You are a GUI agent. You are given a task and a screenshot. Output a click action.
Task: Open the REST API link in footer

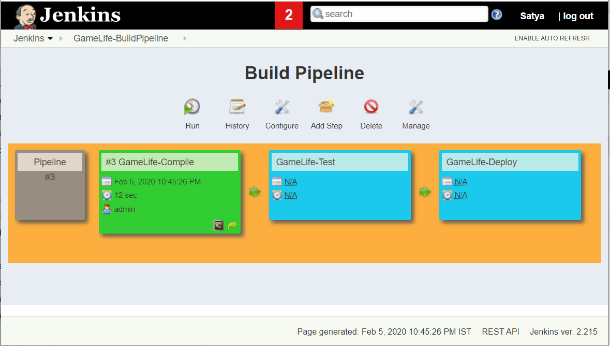point(500,331)
